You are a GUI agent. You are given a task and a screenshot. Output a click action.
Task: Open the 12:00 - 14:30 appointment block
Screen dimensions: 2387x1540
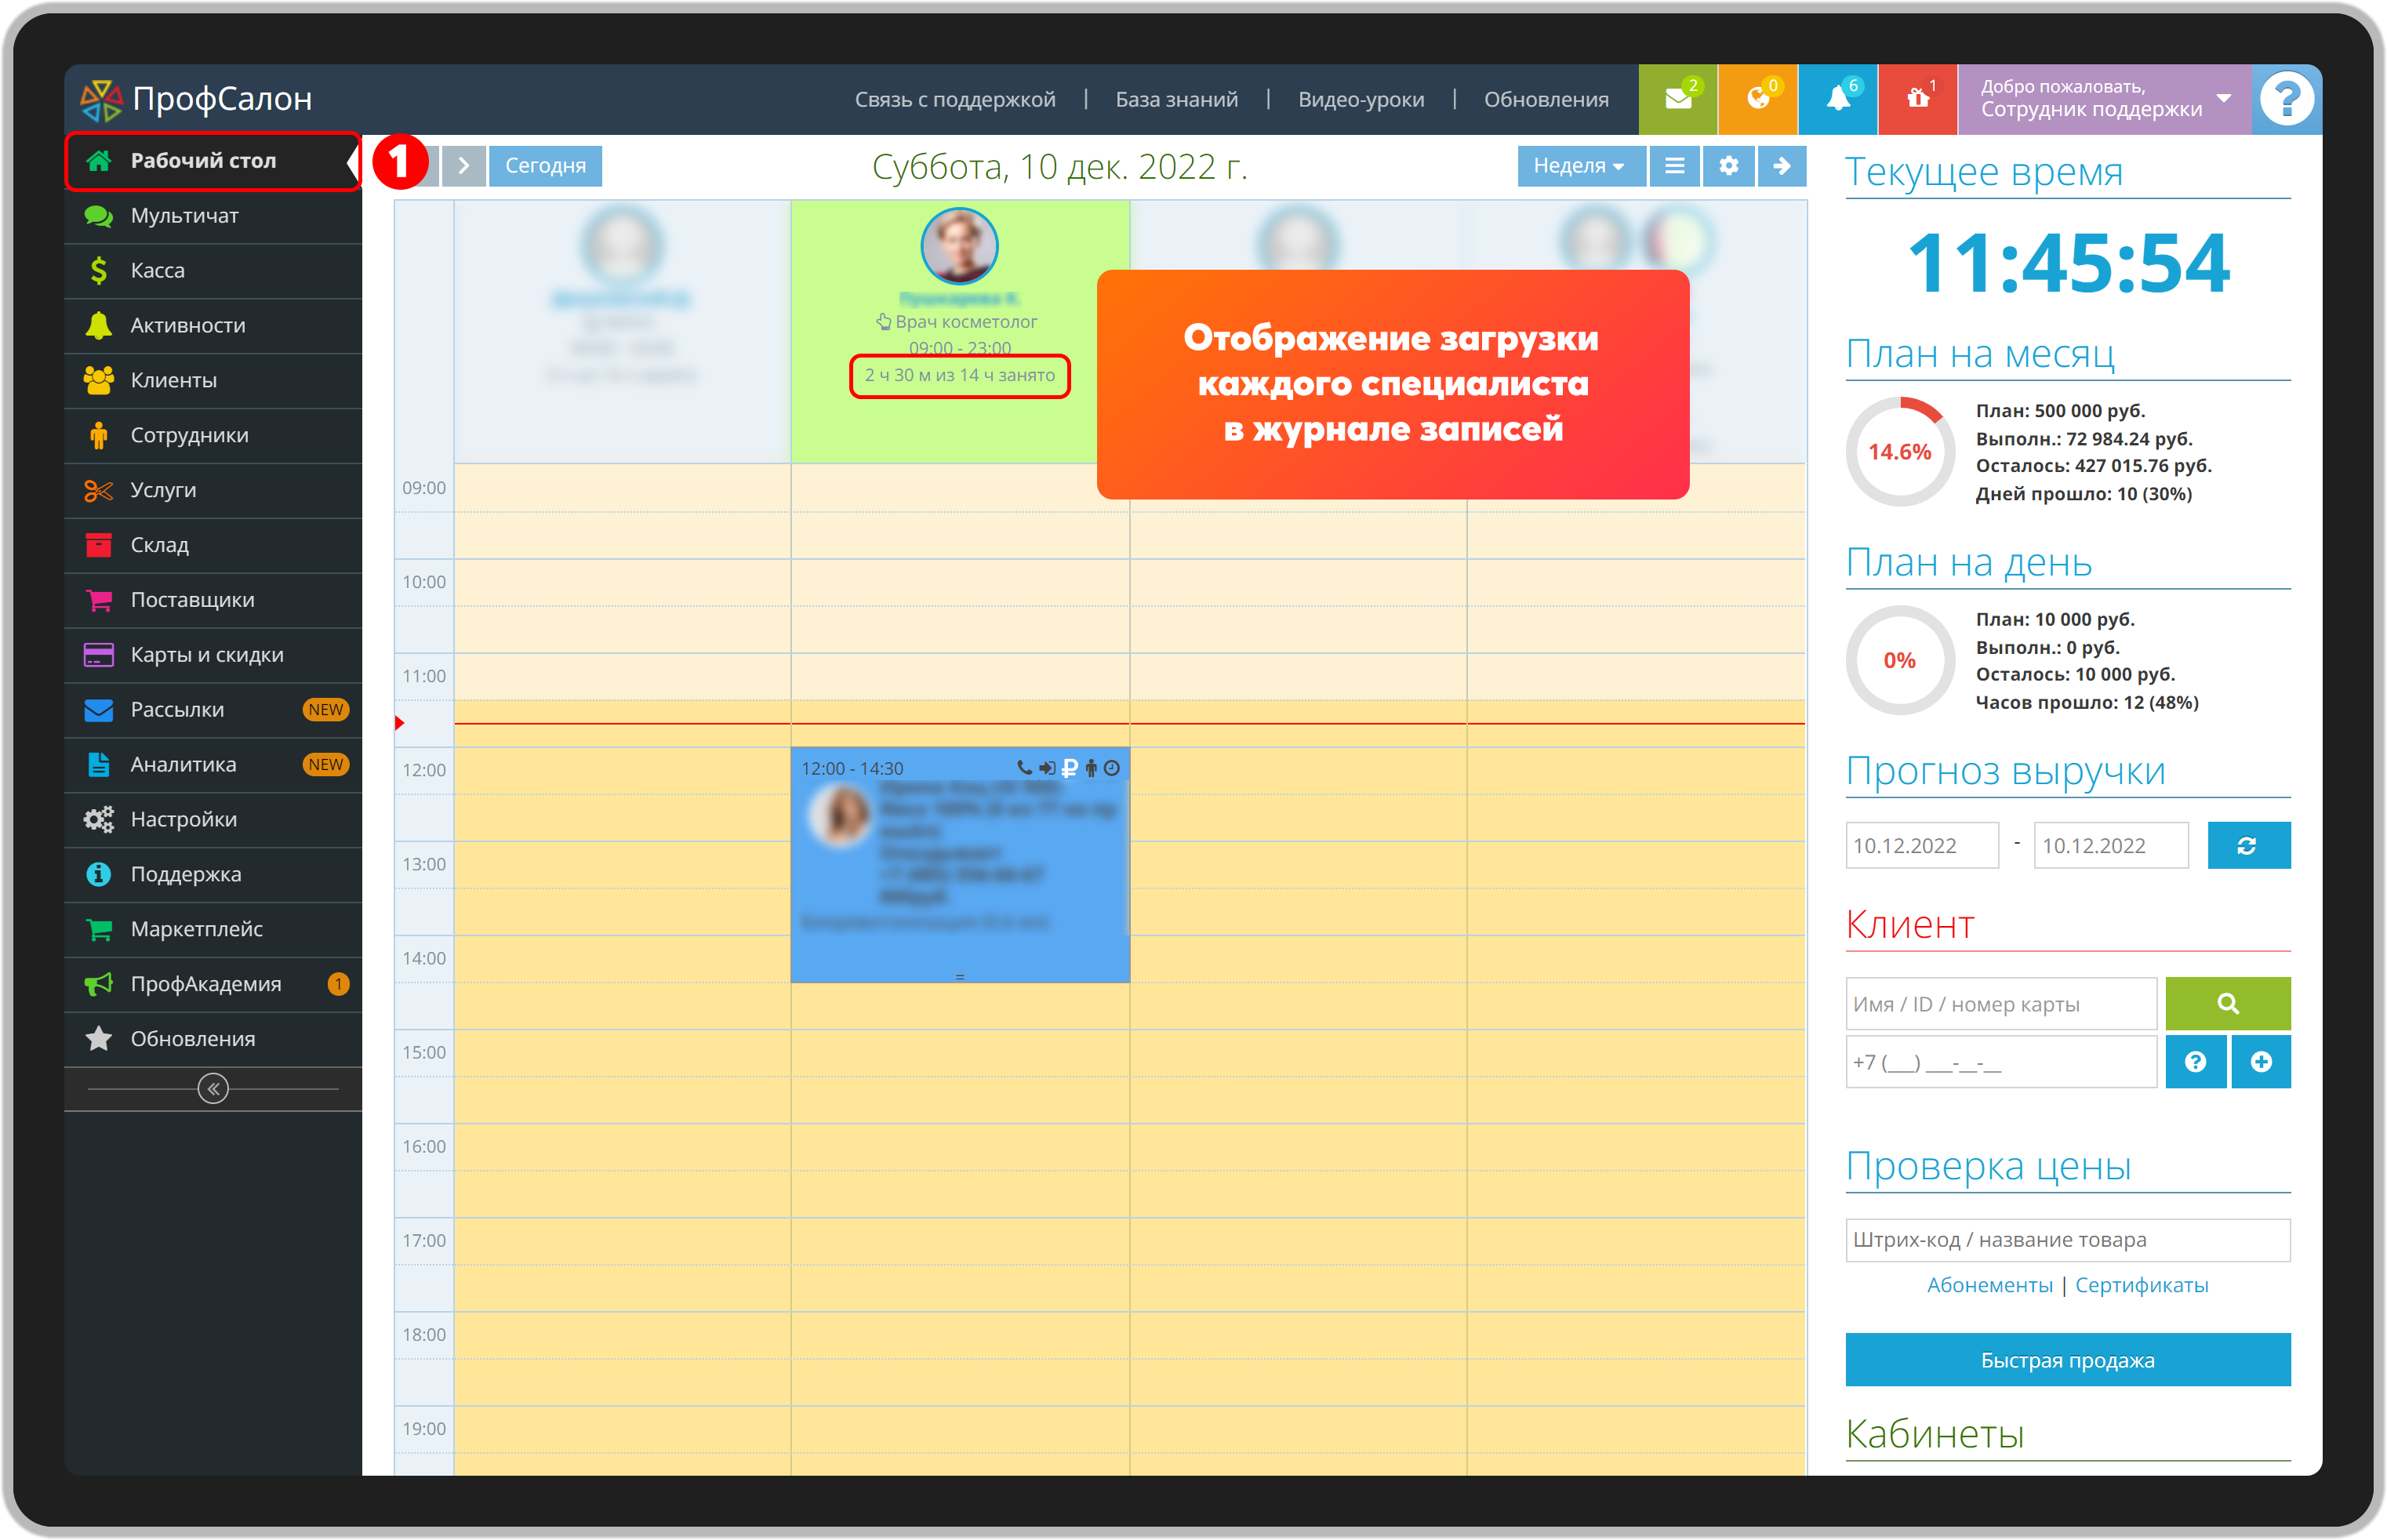coord(959,865)
